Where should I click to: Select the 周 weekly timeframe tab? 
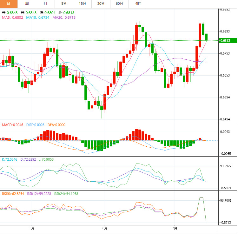27,4
